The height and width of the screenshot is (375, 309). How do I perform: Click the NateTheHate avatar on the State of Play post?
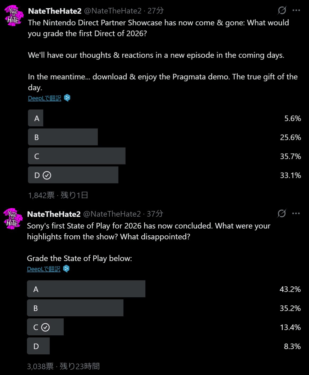click(13, 219)
